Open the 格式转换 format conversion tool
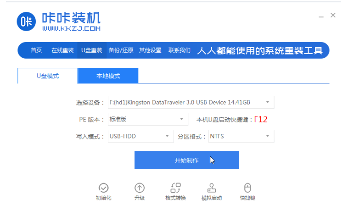This screenshot has height=221, width=341. [x=176, y=188]
